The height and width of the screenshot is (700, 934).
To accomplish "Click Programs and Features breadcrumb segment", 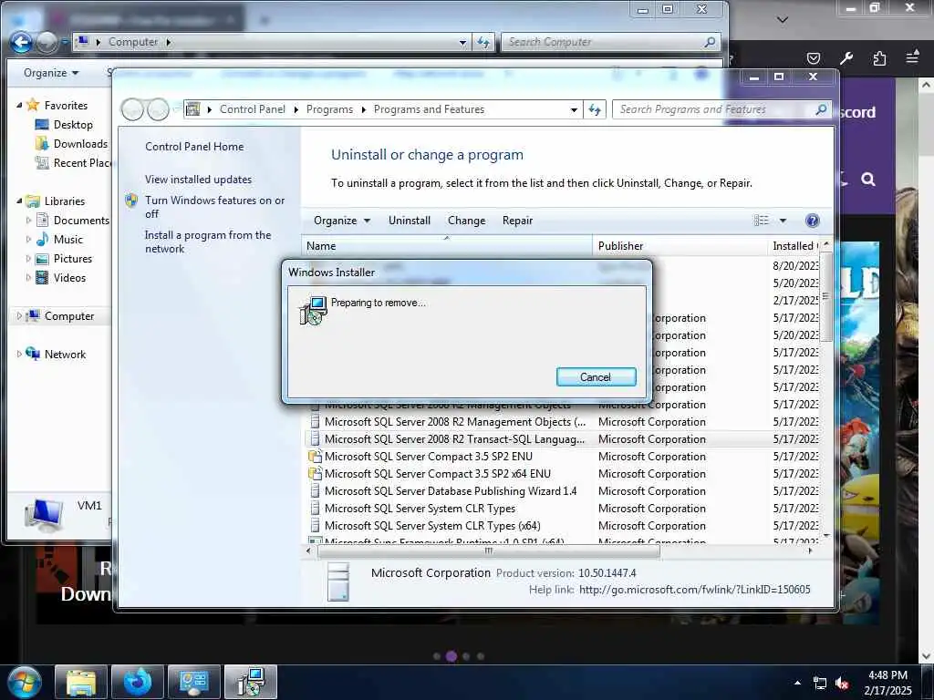I will tap(429, 109).
